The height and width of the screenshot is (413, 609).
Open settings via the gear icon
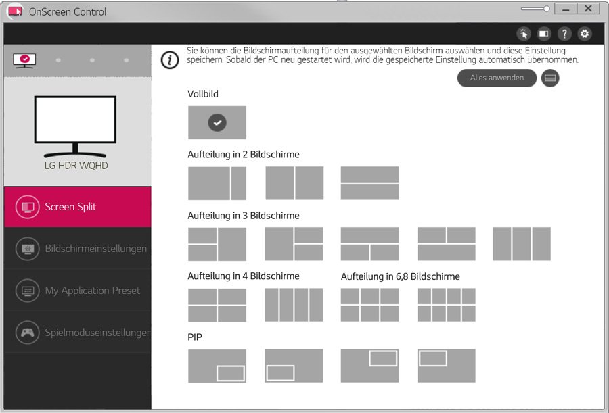[585, 34]
